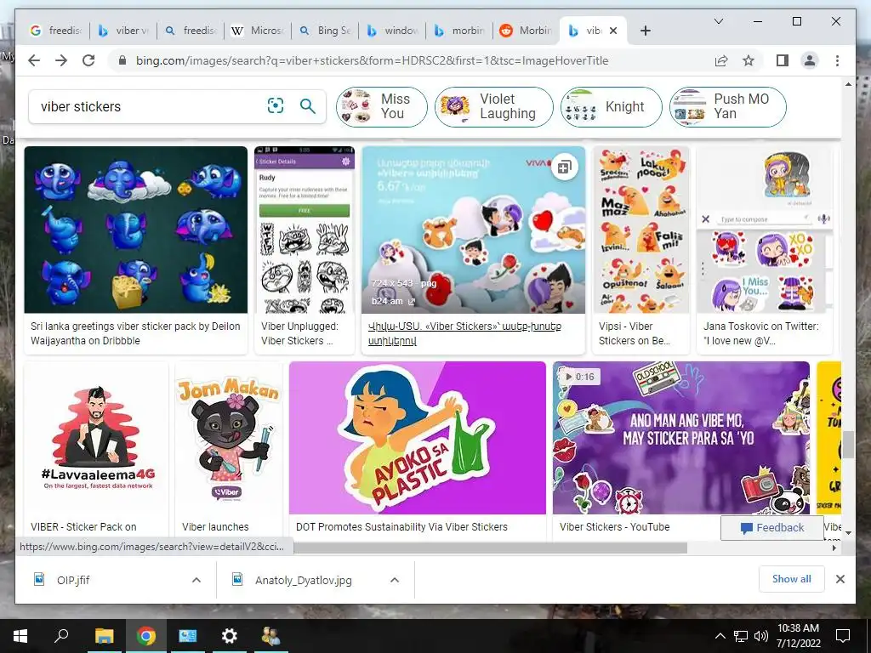The height and width of the screenshot is (653, 871).
Task: Click the save-to-collection icon on hovered image
Action: point(565,167)
